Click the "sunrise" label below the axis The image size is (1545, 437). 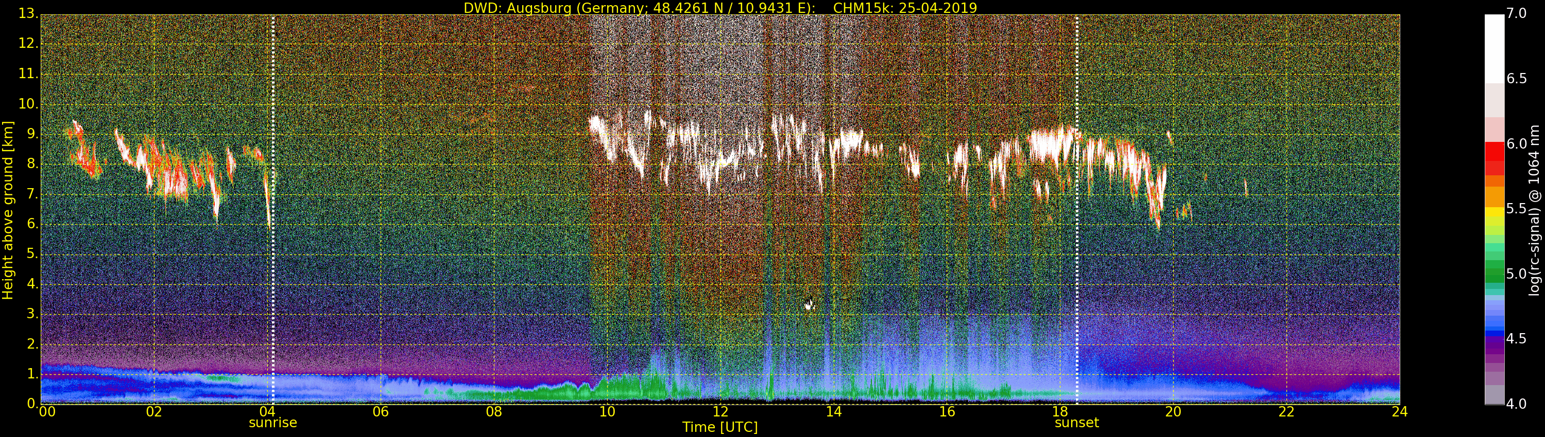[x=273, y=423]
